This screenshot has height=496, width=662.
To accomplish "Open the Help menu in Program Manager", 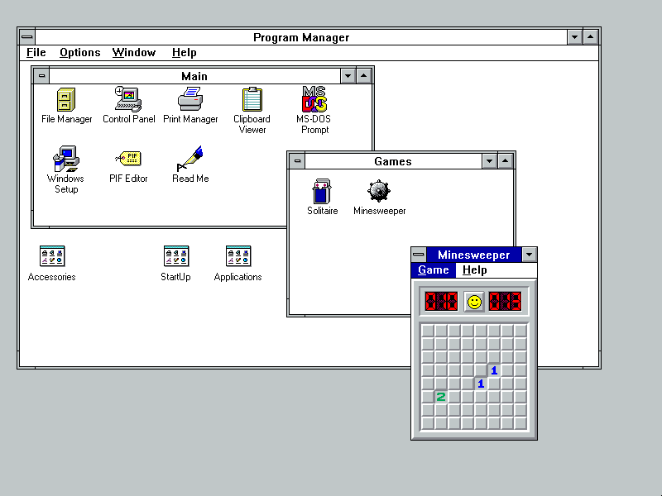I will (x=184, y=53).
